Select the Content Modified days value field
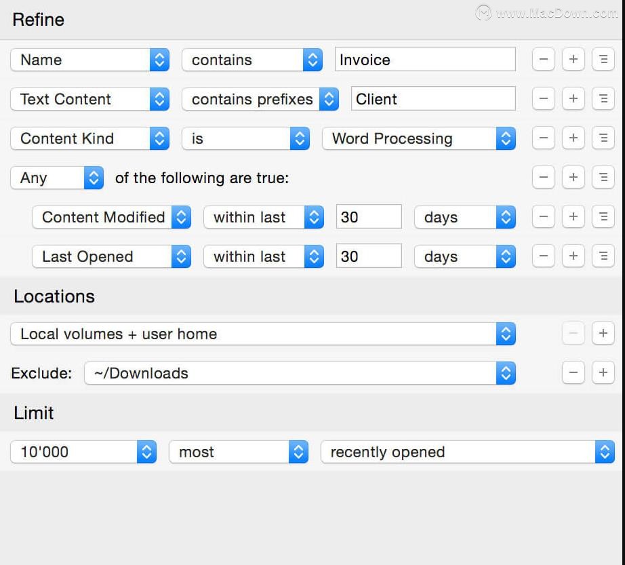The width and height of the screenshot is (625, 565). (369, 217)
